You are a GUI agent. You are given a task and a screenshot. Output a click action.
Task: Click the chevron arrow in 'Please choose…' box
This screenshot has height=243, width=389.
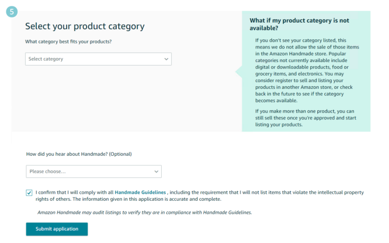(156, 172)
